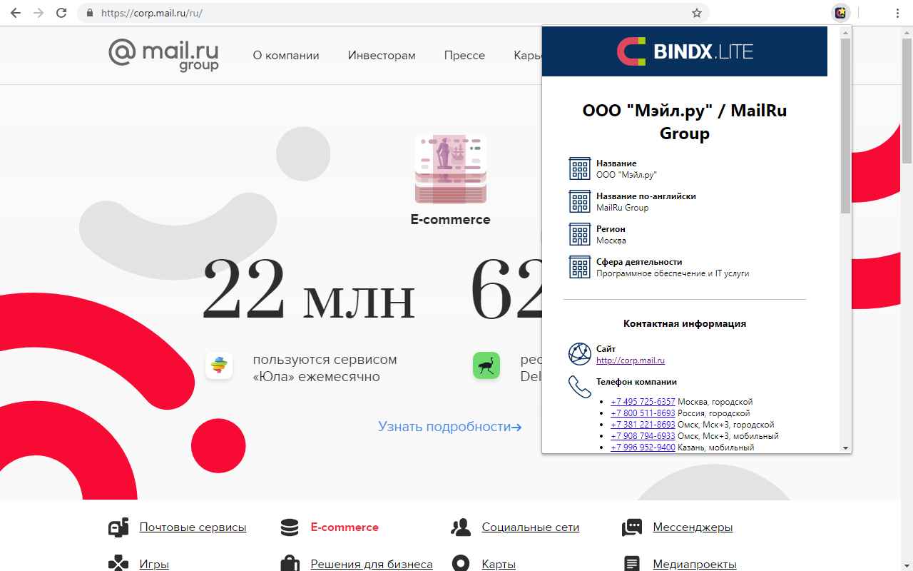
Task: Open the Карты category link
Action: [x=499, y=564]
